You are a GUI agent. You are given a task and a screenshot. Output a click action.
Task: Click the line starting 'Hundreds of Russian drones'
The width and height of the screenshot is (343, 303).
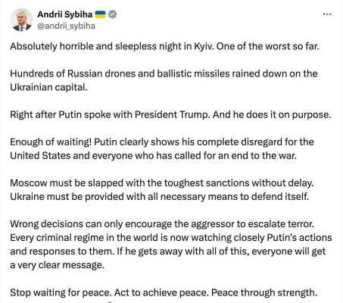(x=164, y=73)
